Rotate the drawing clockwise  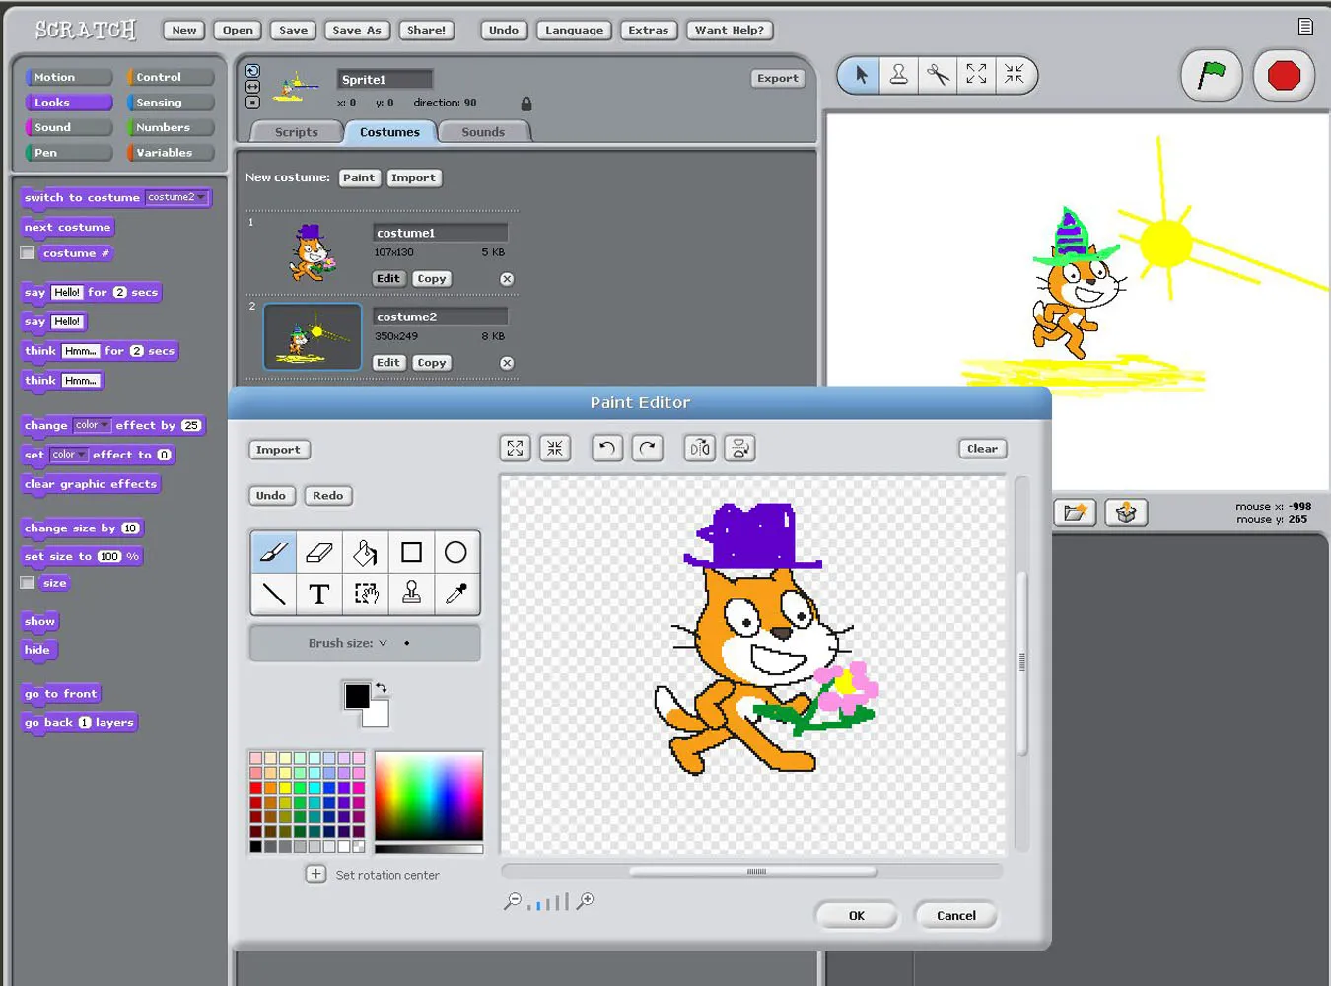[x=647, y=449]
